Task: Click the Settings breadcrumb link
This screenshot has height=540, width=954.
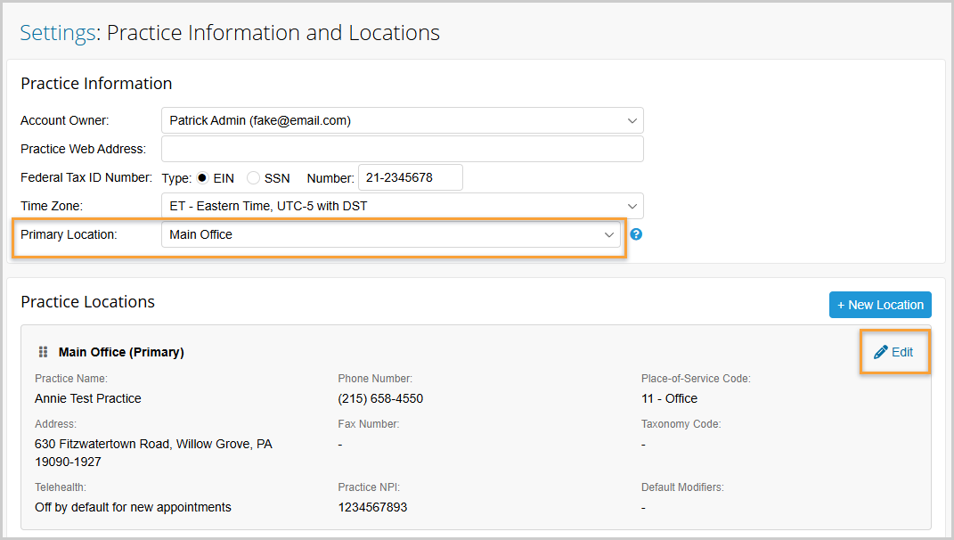Action: [x=58, y=33]
